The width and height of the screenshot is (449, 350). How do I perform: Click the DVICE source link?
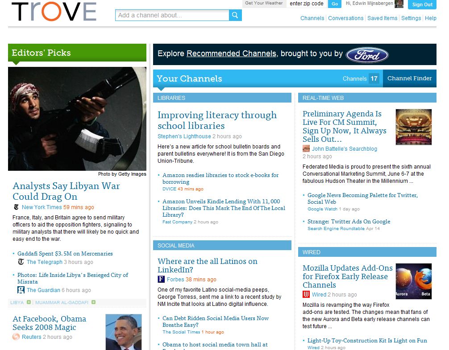[169, 189]
